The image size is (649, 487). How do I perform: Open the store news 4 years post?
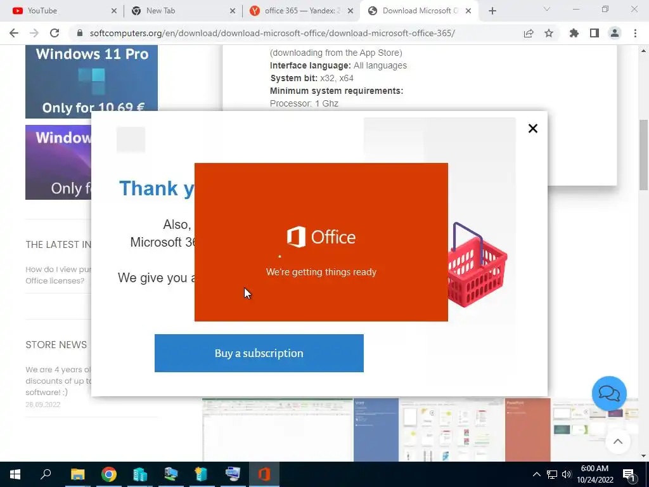(x=58, y=380)
